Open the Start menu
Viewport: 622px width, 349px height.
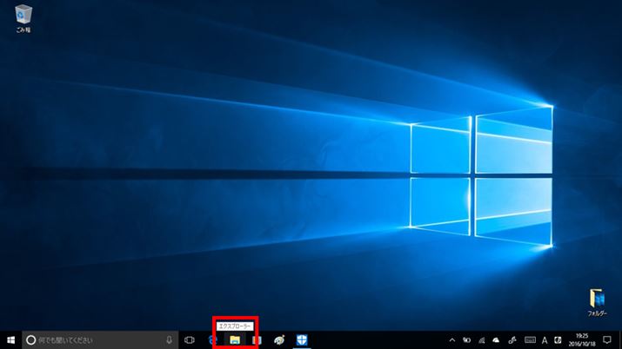pyautogui.click(x=10, y=339)
